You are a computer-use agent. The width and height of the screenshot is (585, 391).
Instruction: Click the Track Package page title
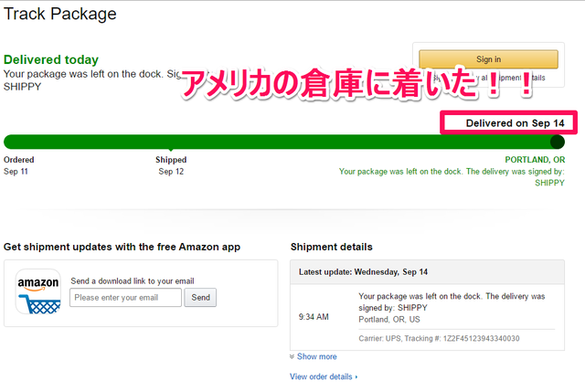coord(60,15)
